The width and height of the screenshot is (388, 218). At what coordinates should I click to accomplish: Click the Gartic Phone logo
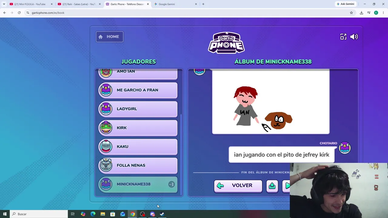[x=226, y=43]
